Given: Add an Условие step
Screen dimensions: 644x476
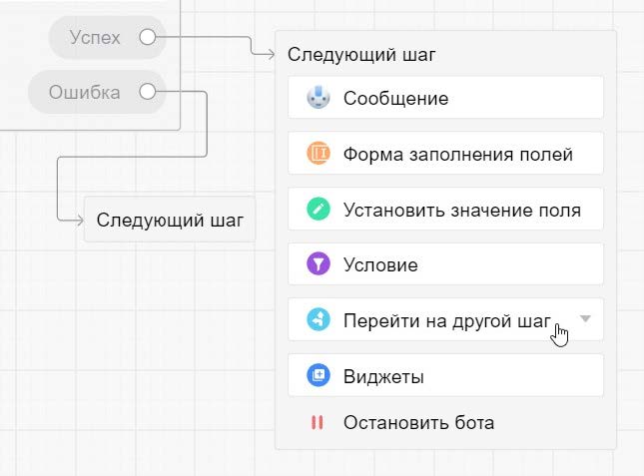Looking at the screenshot, I should (x=380, y=265).
